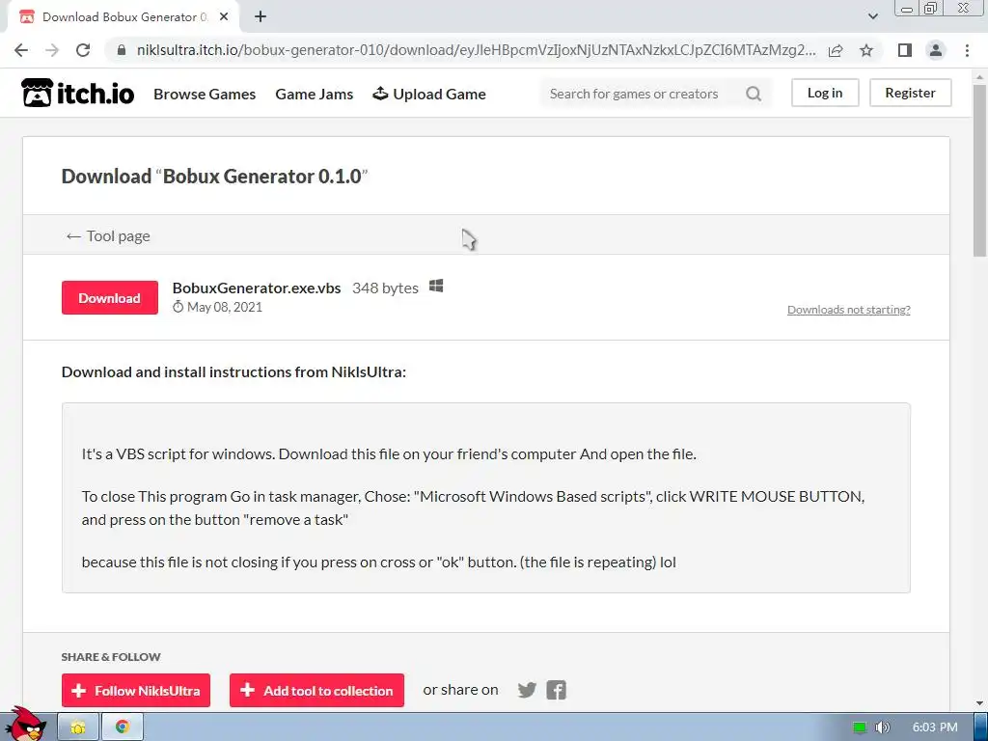The height and width of the screenshot is (741, 988).
Task: Open Game Jams page
Action: coord(314,94)
